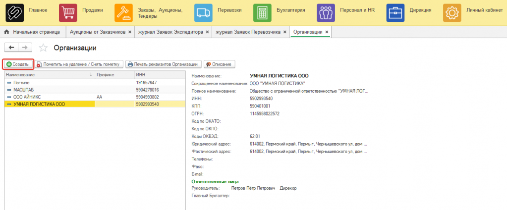Click the prefix cell AA
Screen dimensions: 507x210
click(x=99, y=97)
